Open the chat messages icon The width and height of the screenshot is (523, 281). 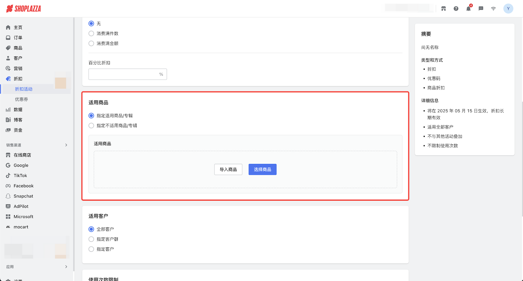(x=481, y=9)
